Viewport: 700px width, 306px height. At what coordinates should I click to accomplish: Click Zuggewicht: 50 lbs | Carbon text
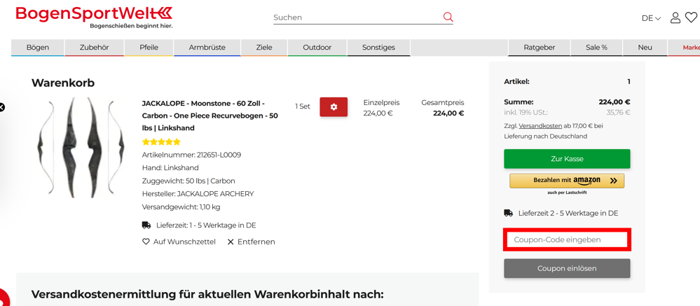pos(188,181)
